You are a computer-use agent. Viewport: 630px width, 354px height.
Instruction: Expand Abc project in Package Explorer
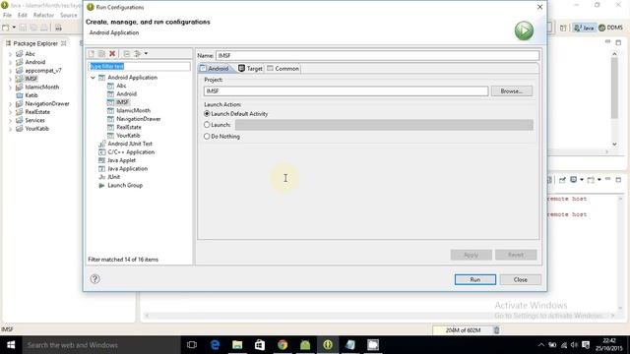11,54
